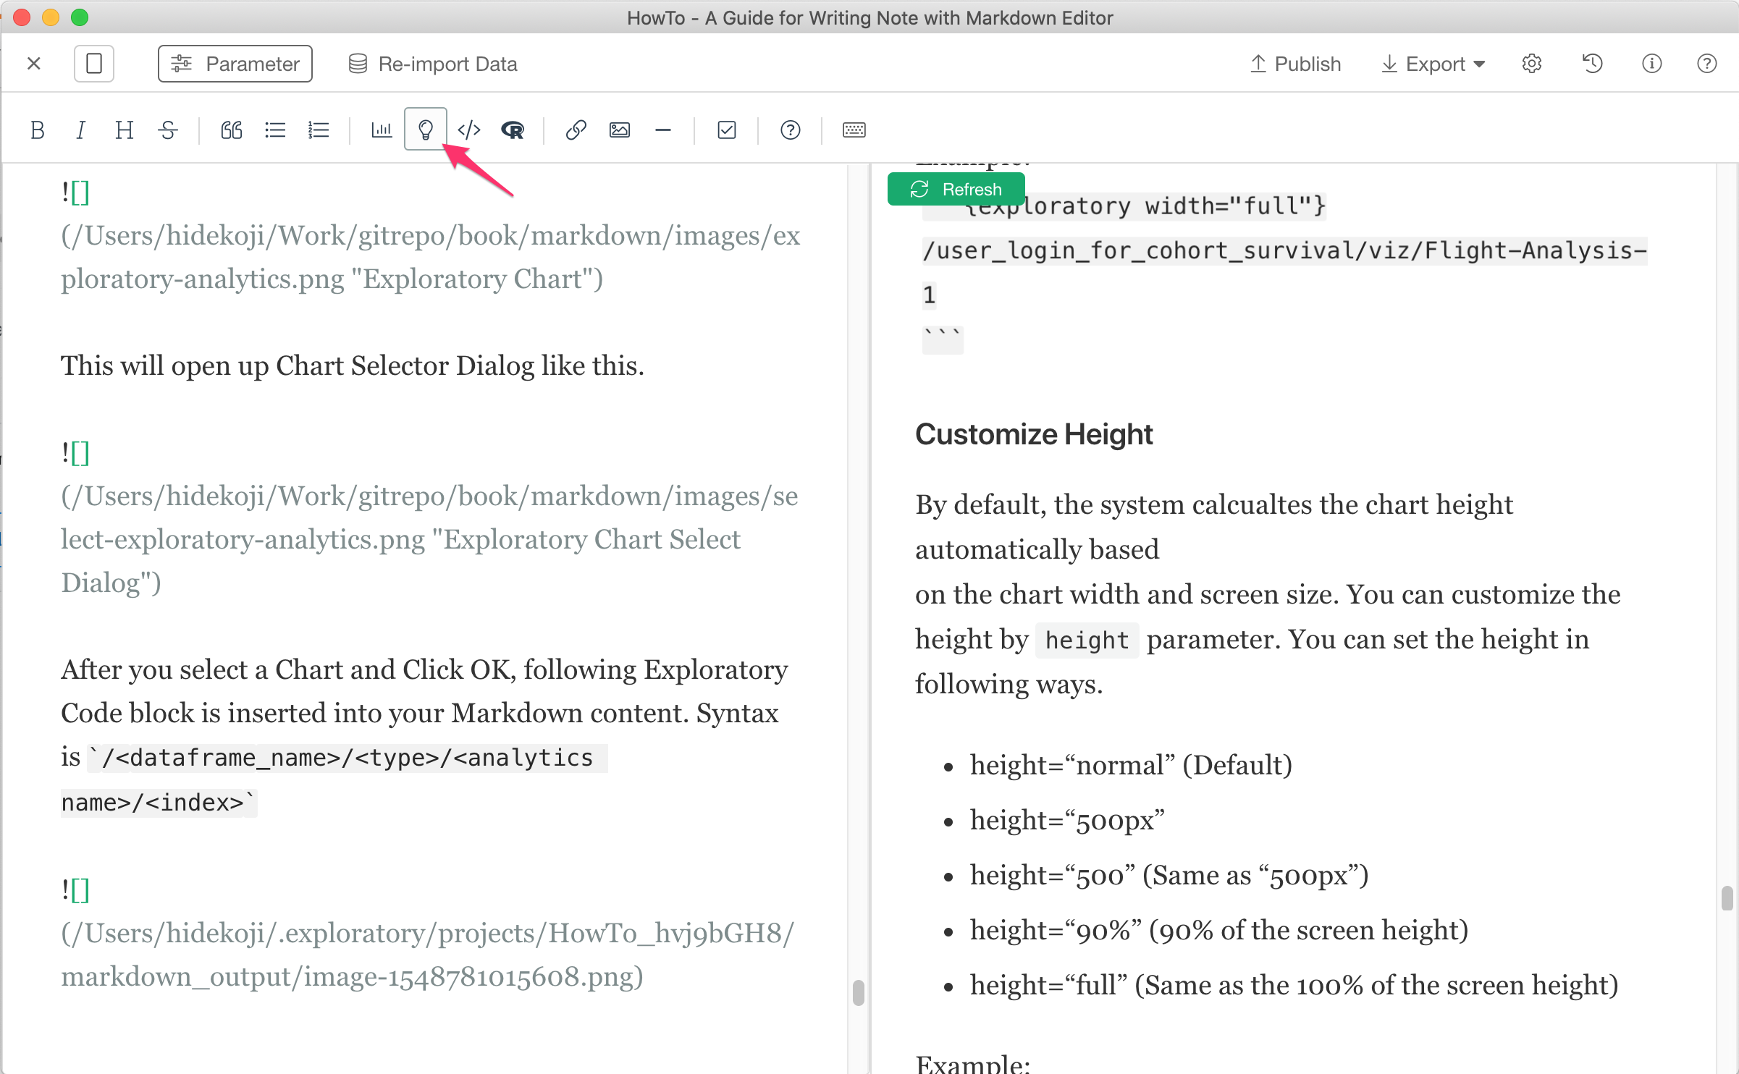1739x1074 pixels.
Task: Insert a heading
Action: 124,130
